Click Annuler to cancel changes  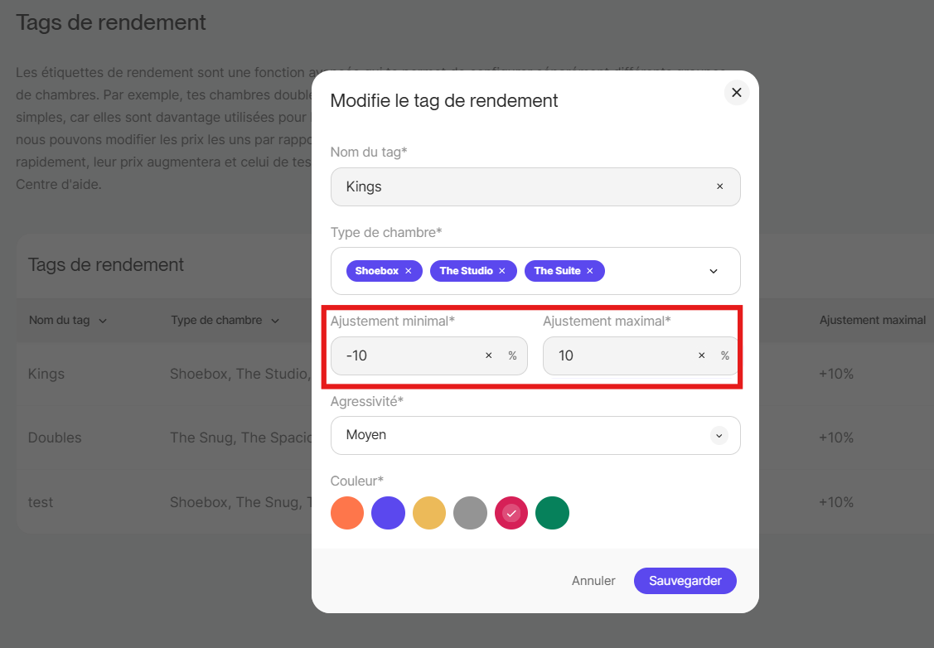tap(593, 581)
